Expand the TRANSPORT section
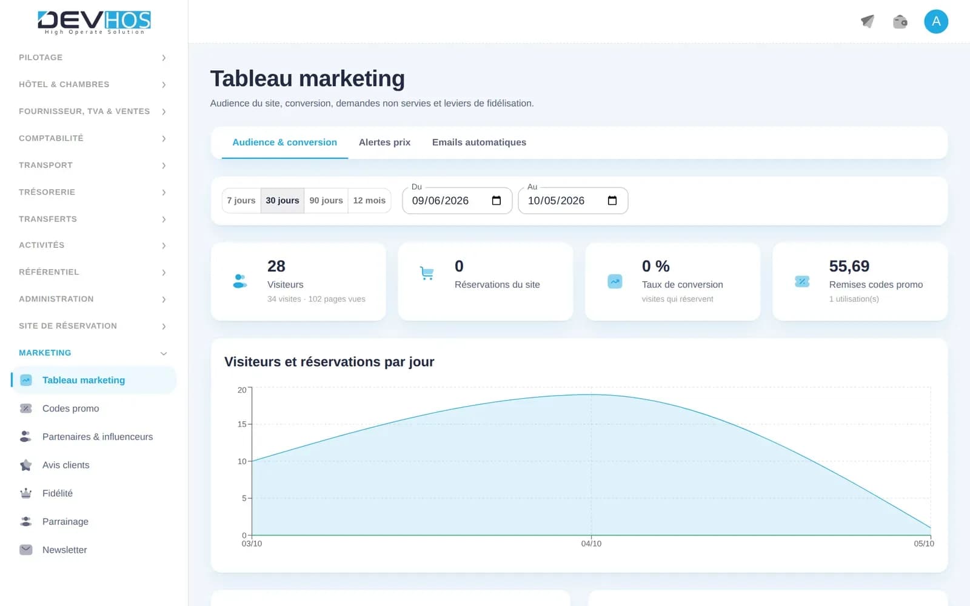The image size is (970, 606). [92, 165]
